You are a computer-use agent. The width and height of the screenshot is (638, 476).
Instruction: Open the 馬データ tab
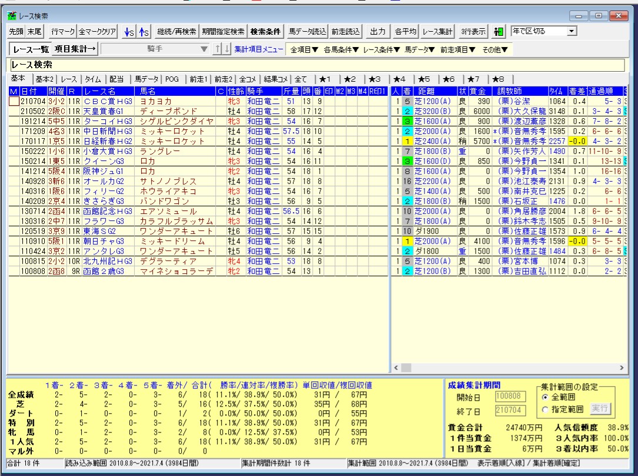(x=146, y=79)
